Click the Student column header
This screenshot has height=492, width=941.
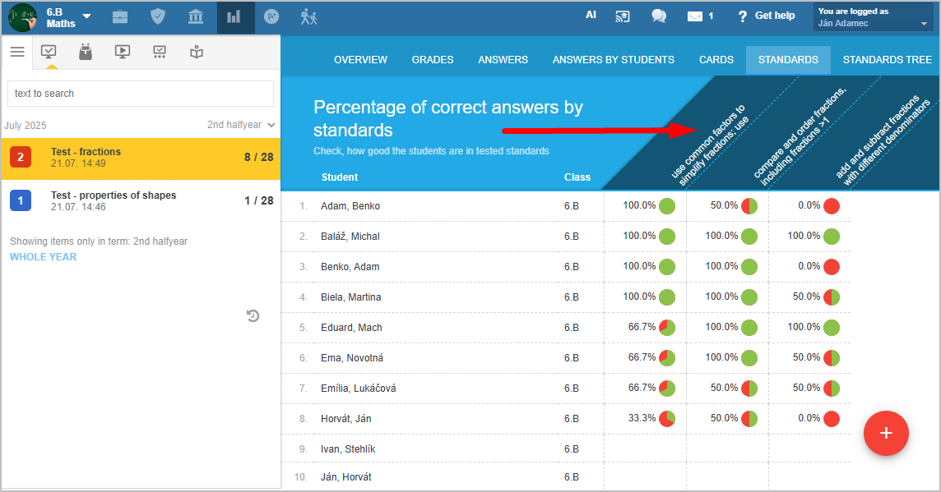pos(340,177)
